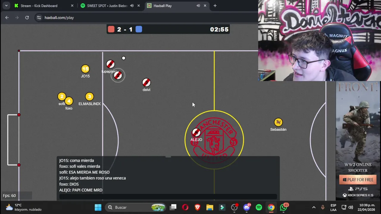Click player disc labeled tupapiyer
381x214 pixels.
coord(110,64)
